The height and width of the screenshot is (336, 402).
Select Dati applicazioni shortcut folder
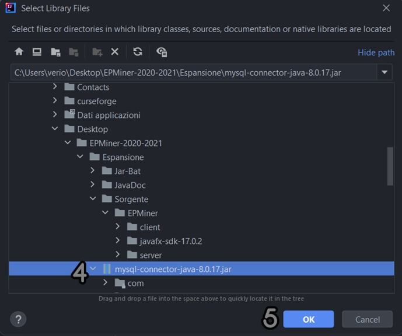coord(201,115)
